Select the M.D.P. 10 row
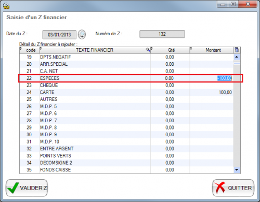The width and height of the screenshot is (260, 202). tap(126, 141)
